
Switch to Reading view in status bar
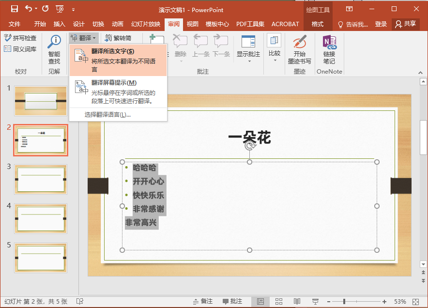tap(297, 301)
